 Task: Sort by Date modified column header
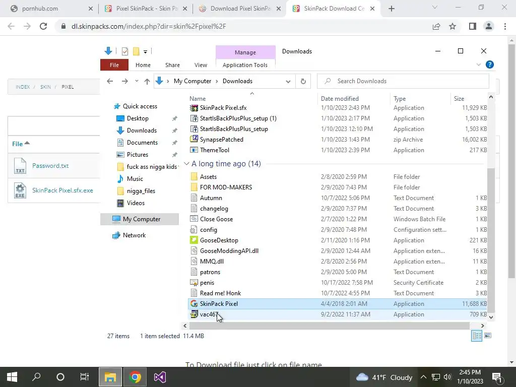click(x=340, y=98)
